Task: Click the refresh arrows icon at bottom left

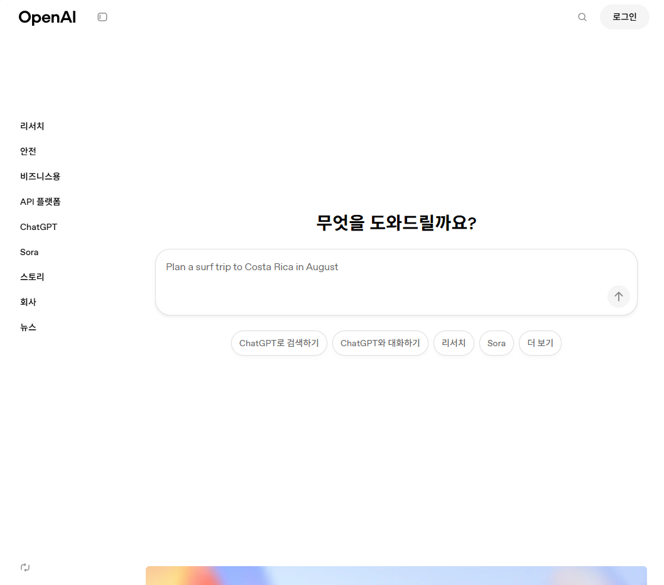Action: point(25,567)
